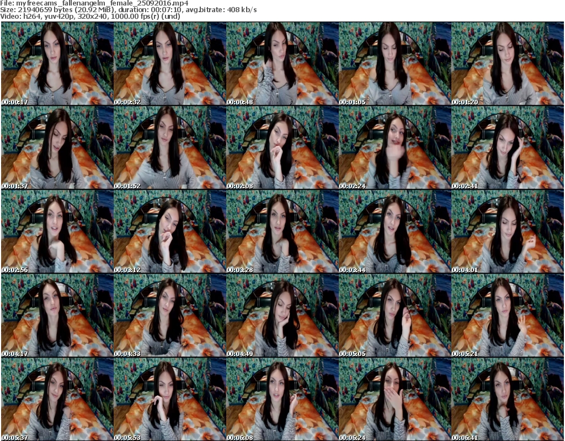Select the frame labeled 00:00:32
565x441 pixels.
tap(169, 63)
